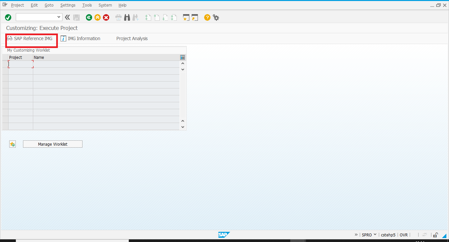Open the Project menu
The image size is (449, 242).
pos(17,5)
